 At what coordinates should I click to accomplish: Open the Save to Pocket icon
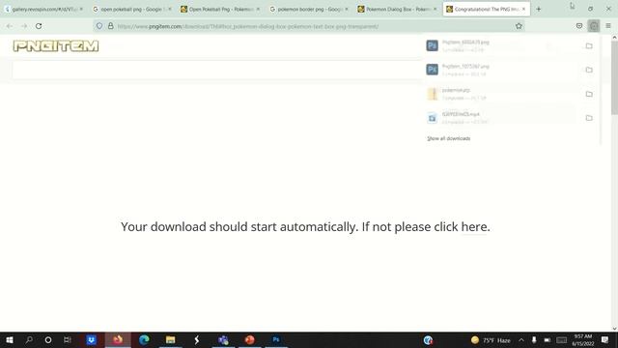[x=579, y=26]
